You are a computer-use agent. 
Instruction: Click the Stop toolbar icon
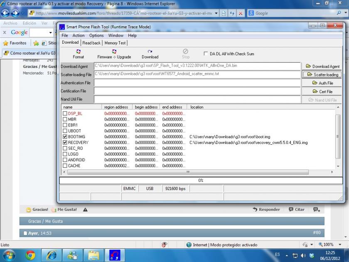tap(186, 54)
